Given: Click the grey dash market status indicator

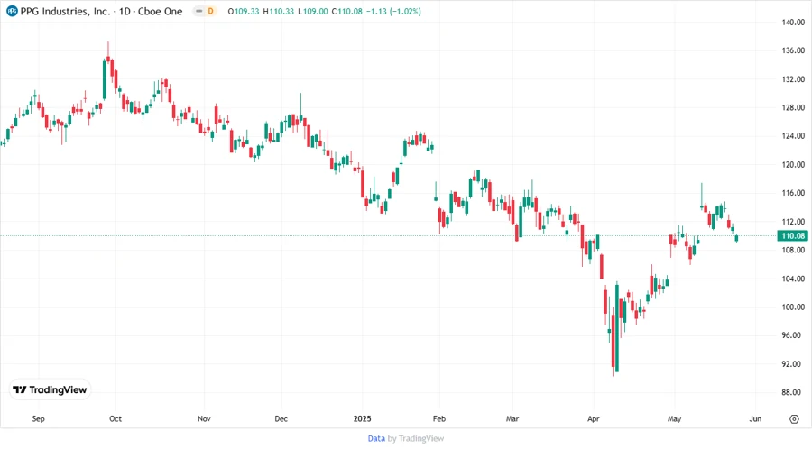Looking at the screenshot, I should (x=198, y=11).
